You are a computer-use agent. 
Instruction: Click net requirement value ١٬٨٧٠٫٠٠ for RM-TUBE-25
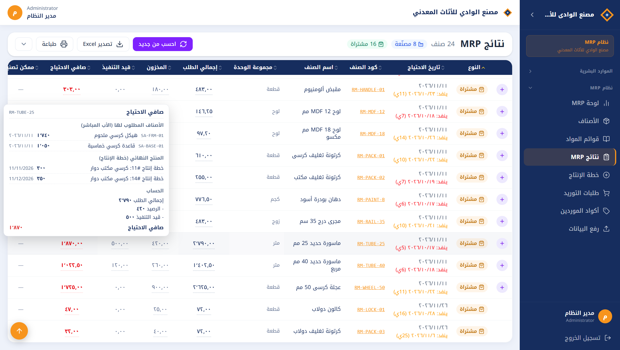click(x=72, y=243)
